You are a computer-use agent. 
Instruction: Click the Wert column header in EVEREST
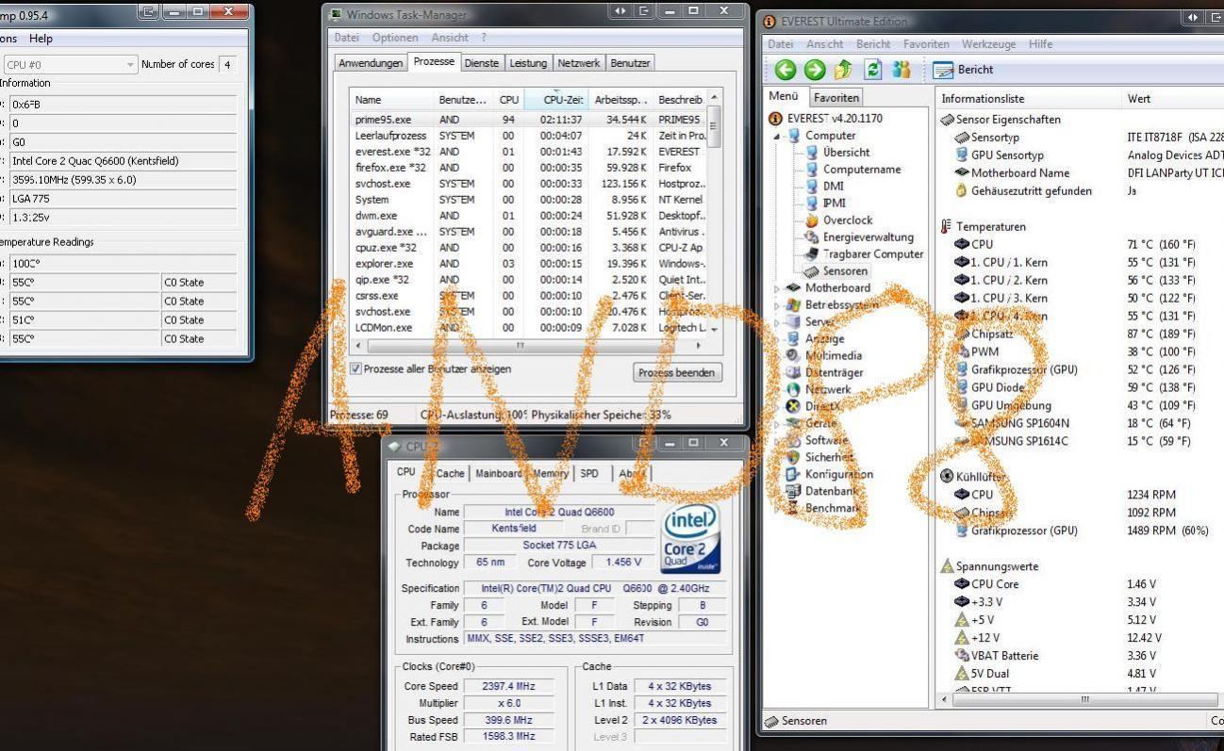1172,99
